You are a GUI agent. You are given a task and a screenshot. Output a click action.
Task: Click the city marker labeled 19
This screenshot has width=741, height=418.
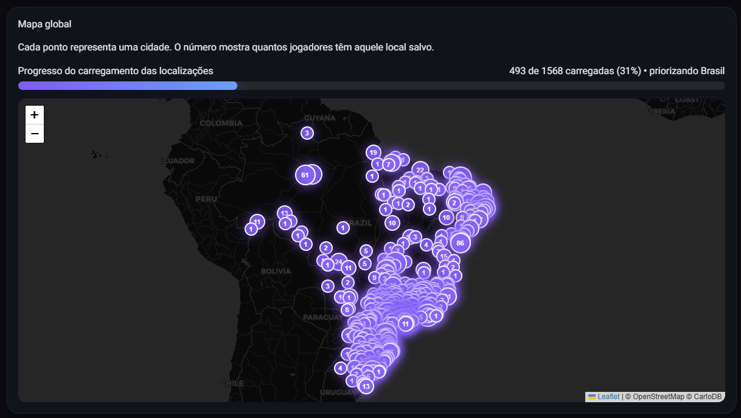[373, 152]
